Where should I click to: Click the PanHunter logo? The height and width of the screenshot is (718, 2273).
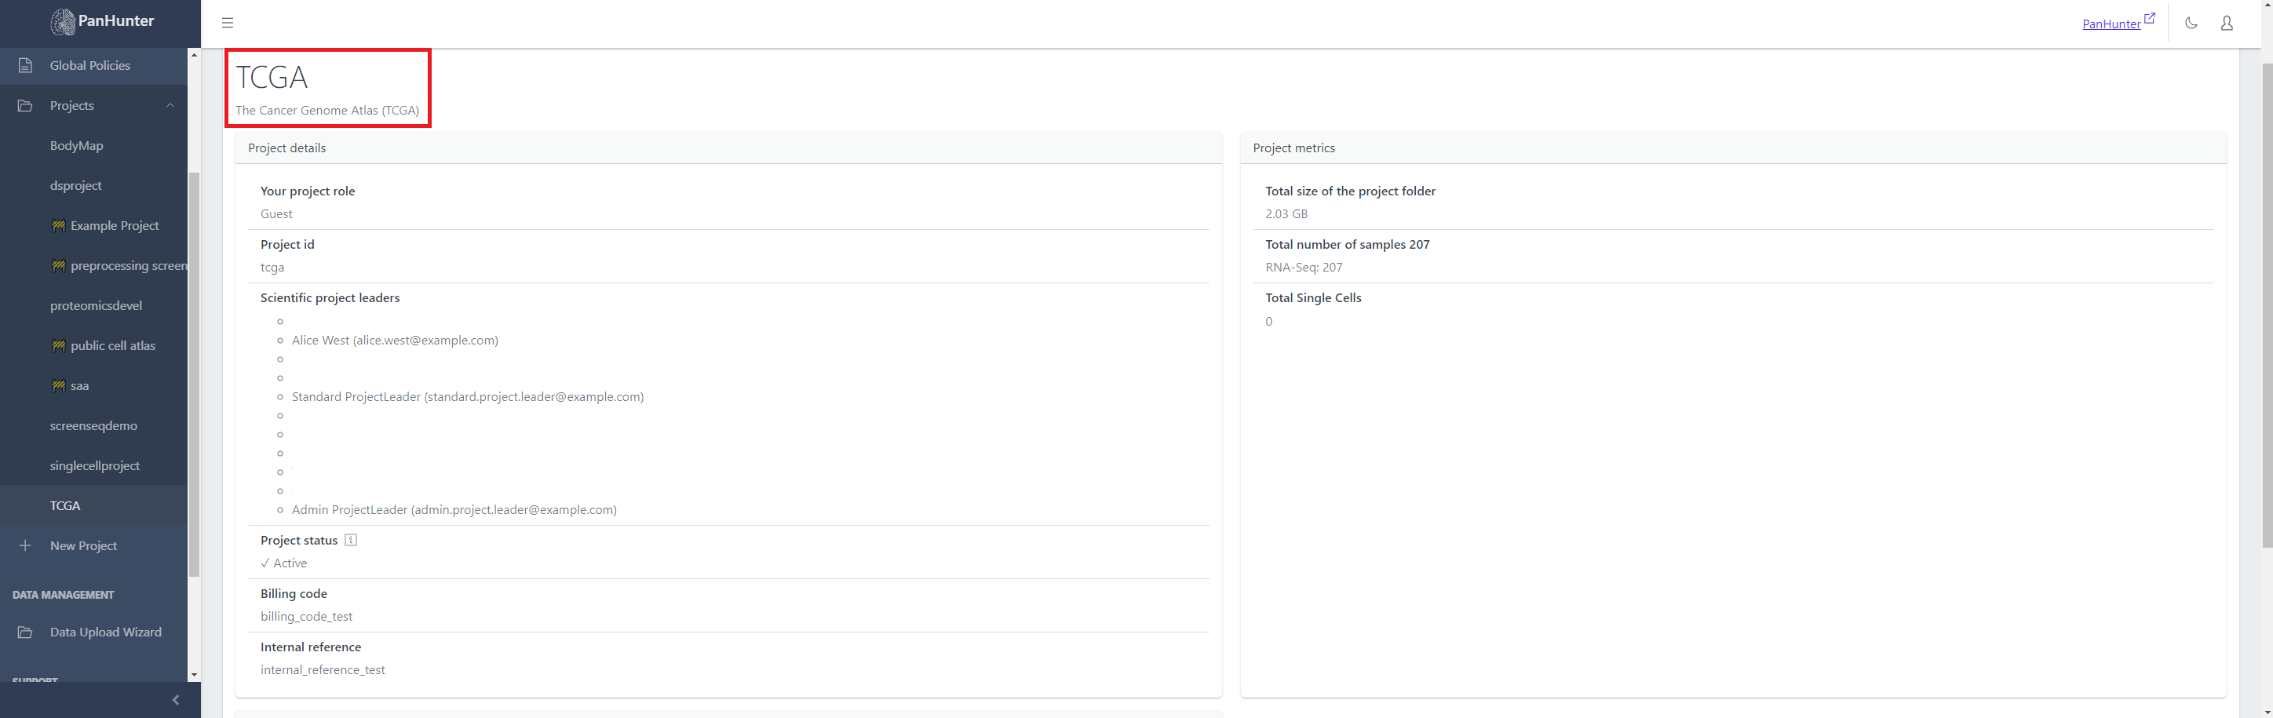(x=101, y=21)
